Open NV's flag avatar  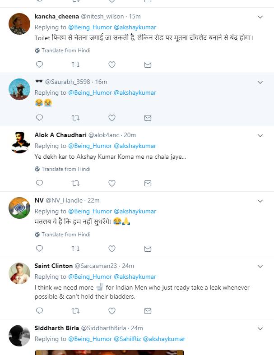click(x=19, y=207)
